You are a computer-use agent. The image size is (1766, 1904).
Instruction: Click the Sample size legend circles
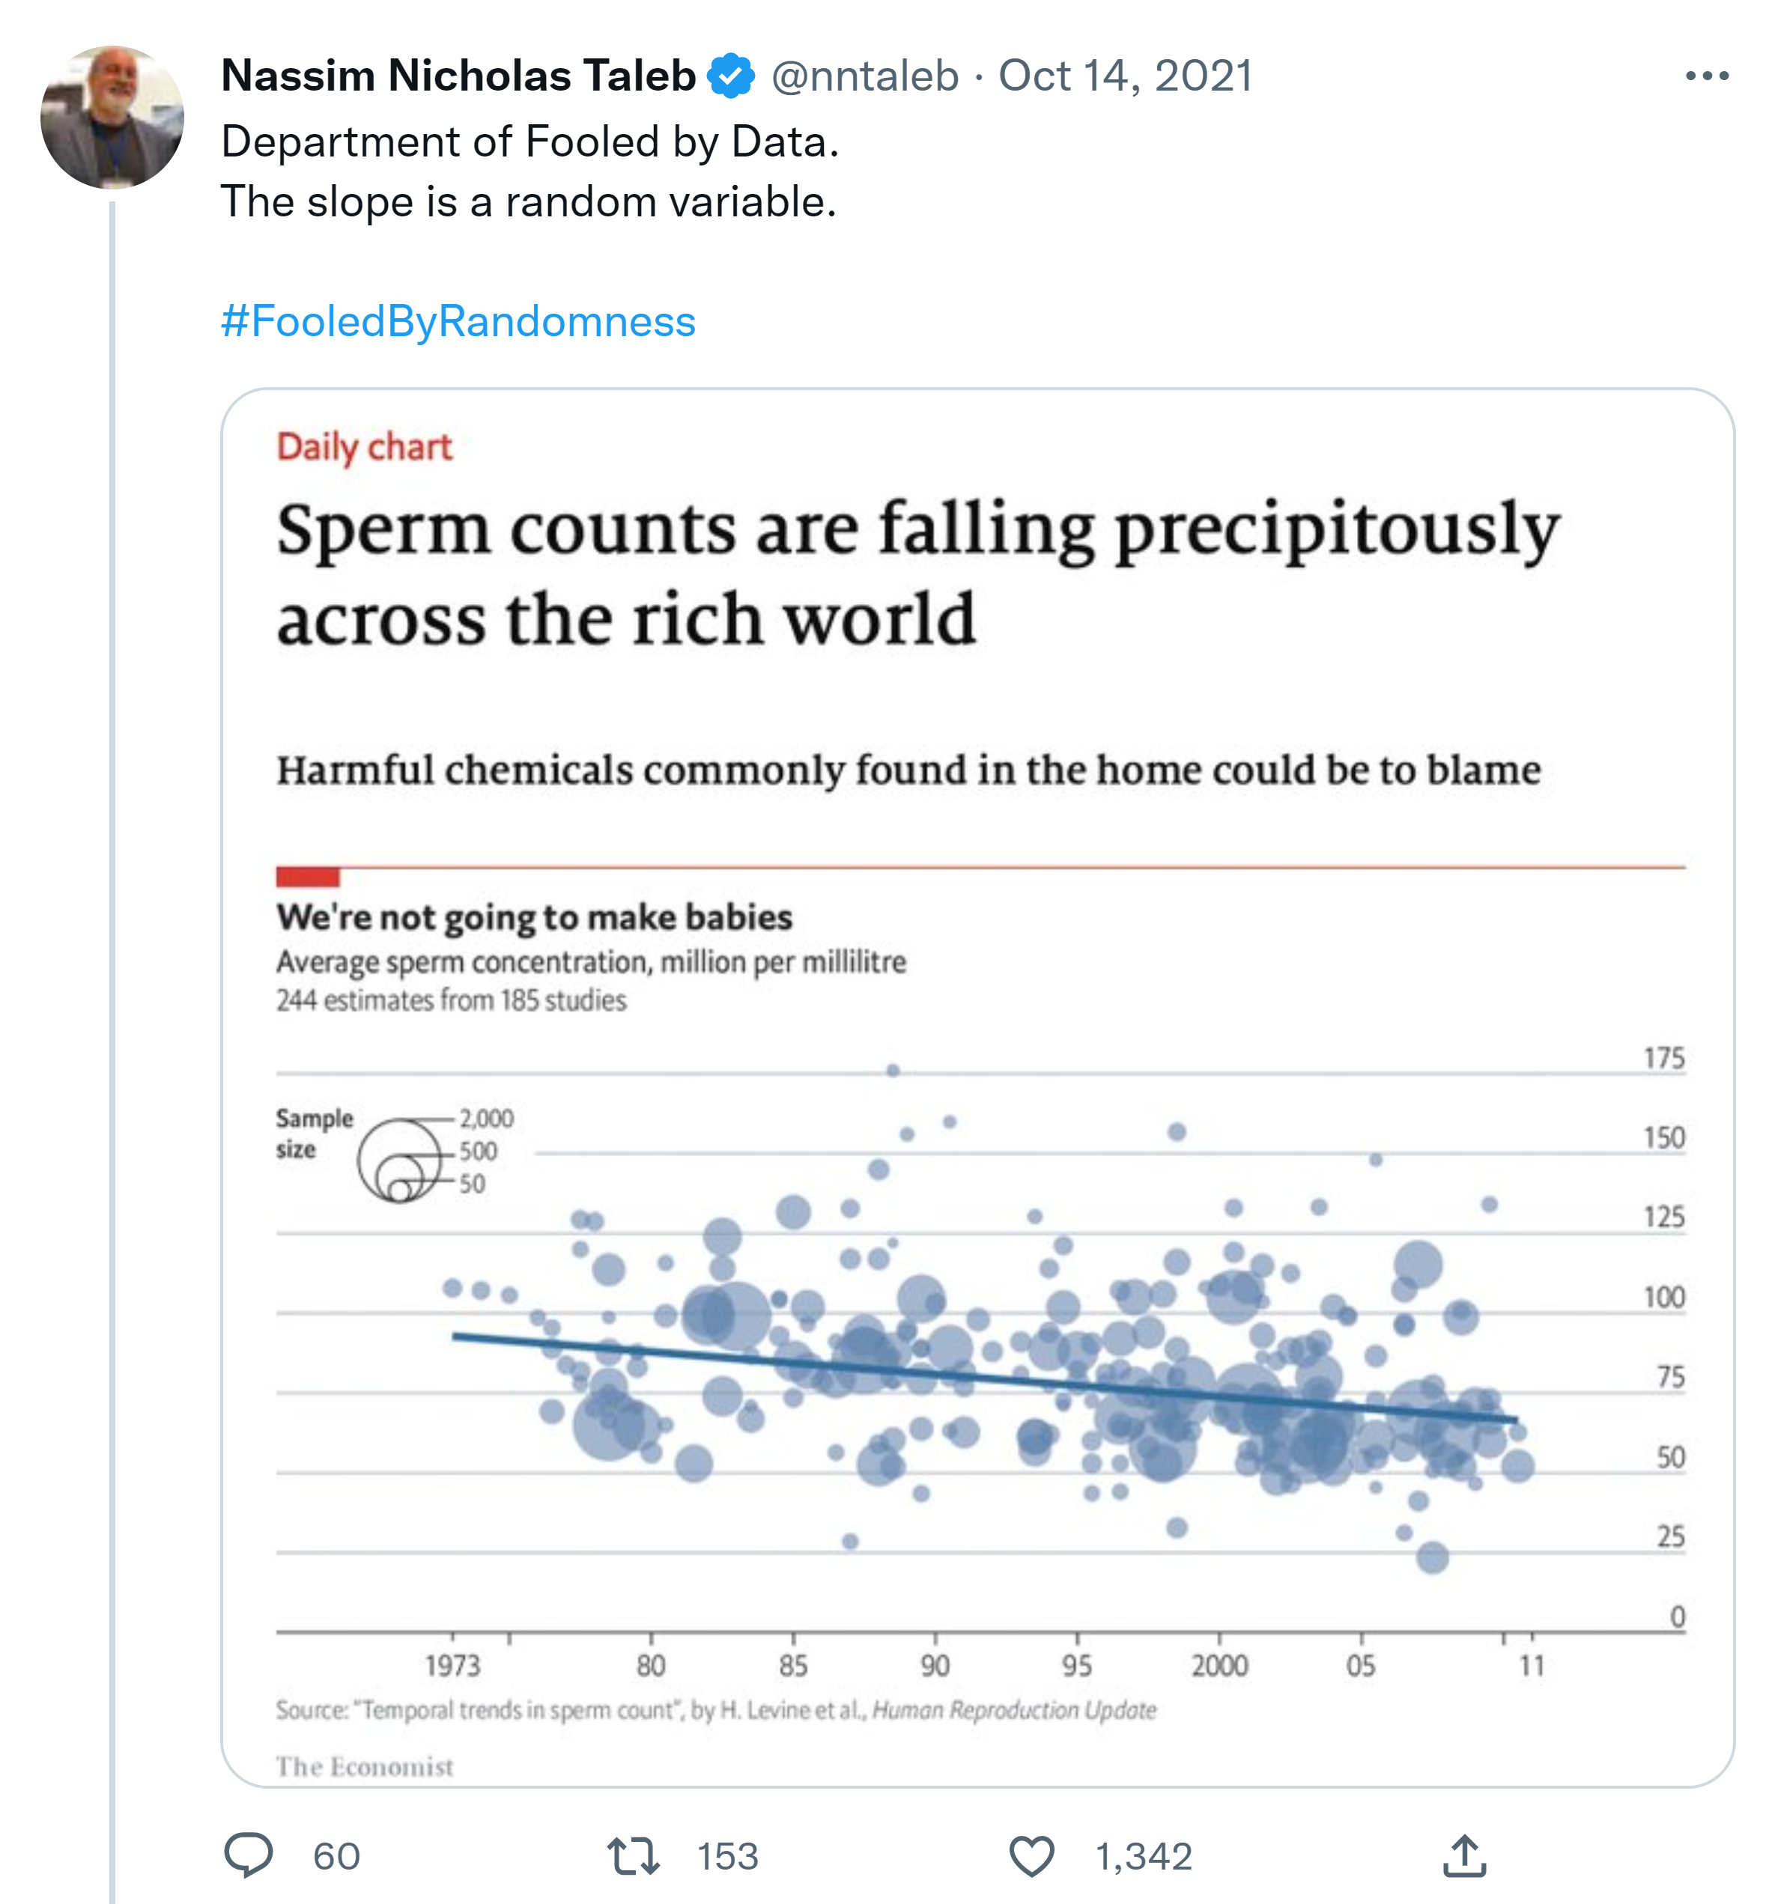[401, 1160]
